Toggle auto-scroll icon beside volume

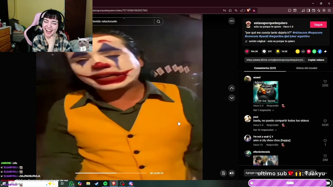[223, 173]
